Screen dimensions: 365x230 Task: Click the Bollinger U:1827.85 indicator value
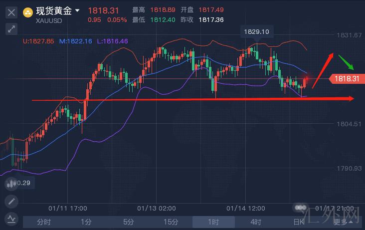(x=38, y=41)
